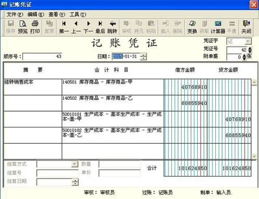Click the Paste (粘贴) toolbar icon
The width and height of the screenshot is (259, 199).
click(151, 27)
